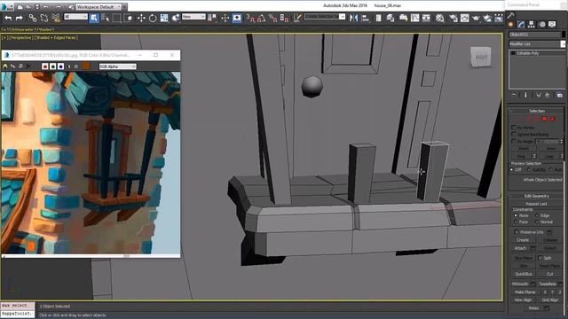Viewport: 568px width, 319px height.
Task: Select the SubObj preview selection radio
Action: click(x=529, y=169)
